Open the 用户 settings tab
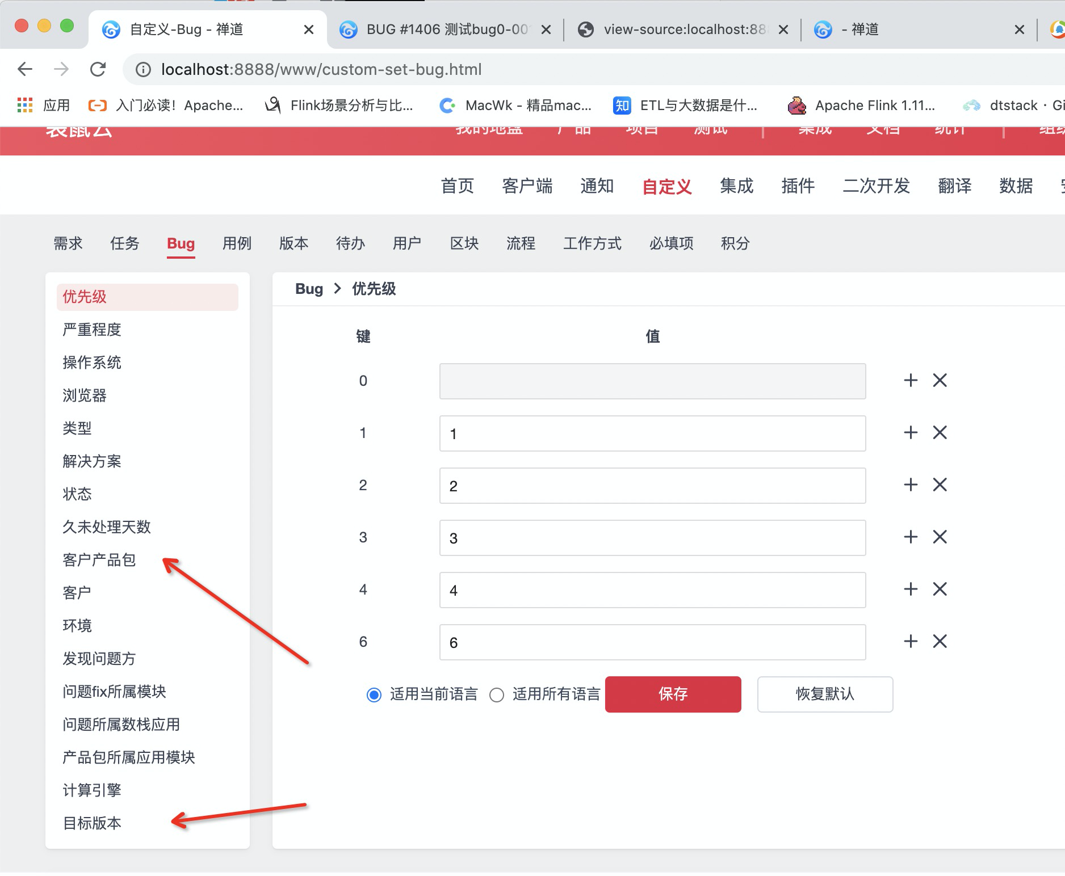This screenshot has height=876, width=1065. coord(408,243)
